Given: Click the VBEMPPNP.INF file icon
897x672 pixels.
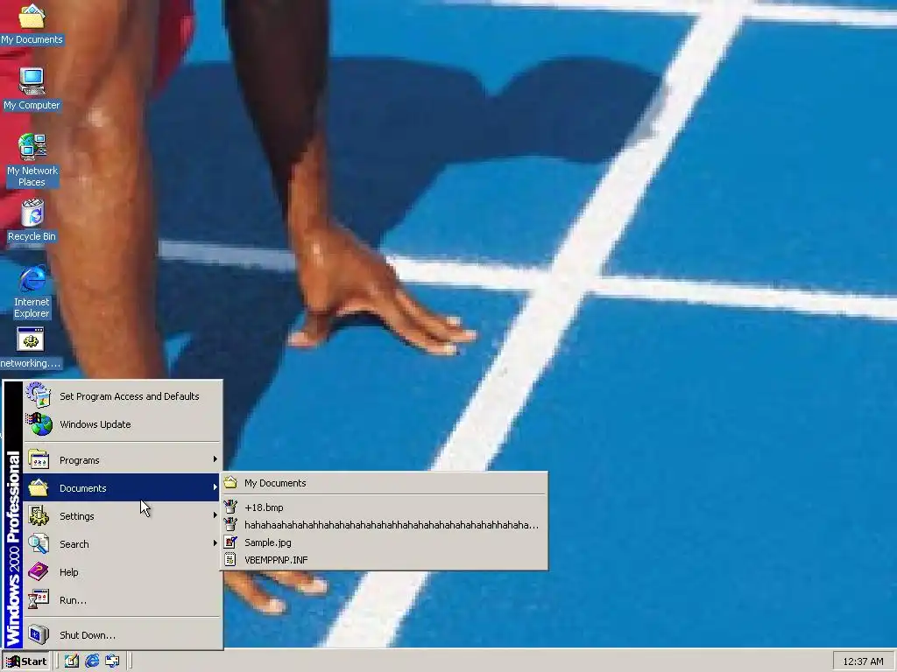Looking at the screenshot, I should coord(230,560).
